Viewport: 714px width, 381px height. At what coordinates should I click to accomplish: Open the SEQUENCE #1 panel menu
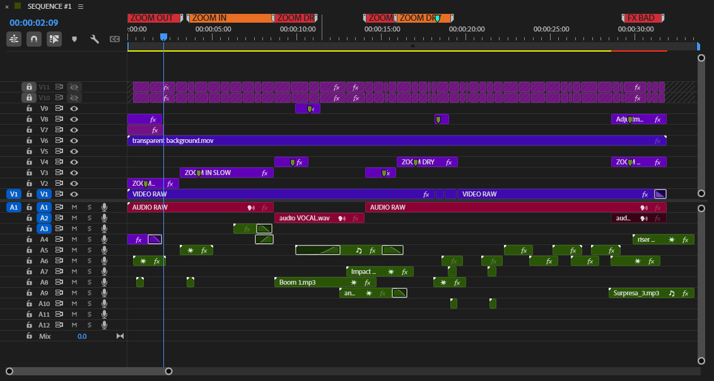click(x=81, y=6)
